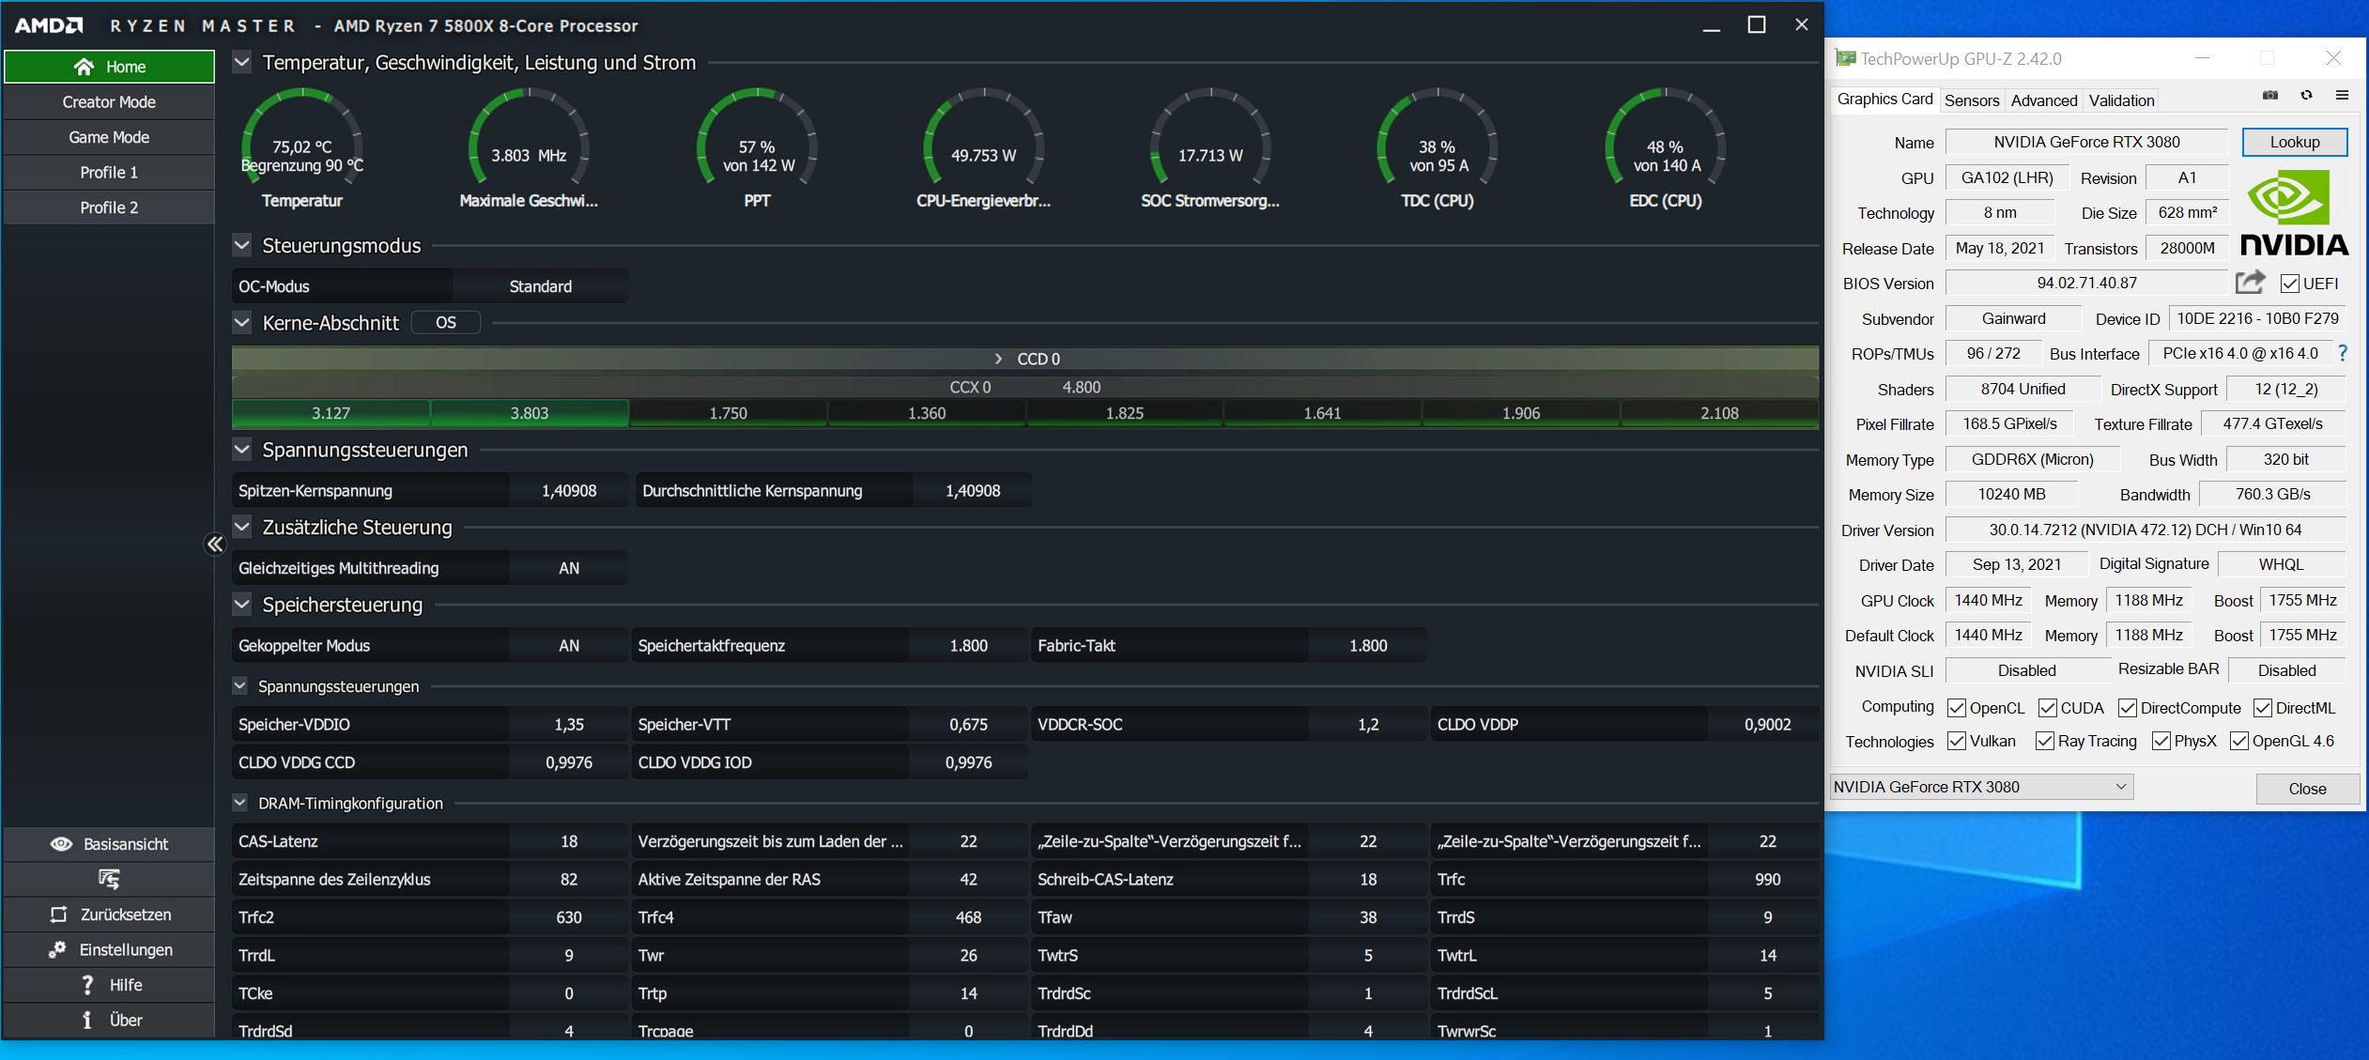
Task: Toggle the CUDA checkbox
Action: [x=2048, y=708]
